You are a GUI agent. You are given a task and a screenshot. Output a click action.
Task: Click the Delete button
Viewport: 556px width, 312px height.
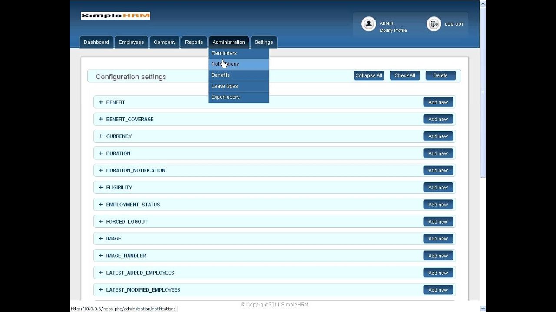click(440, 75)
